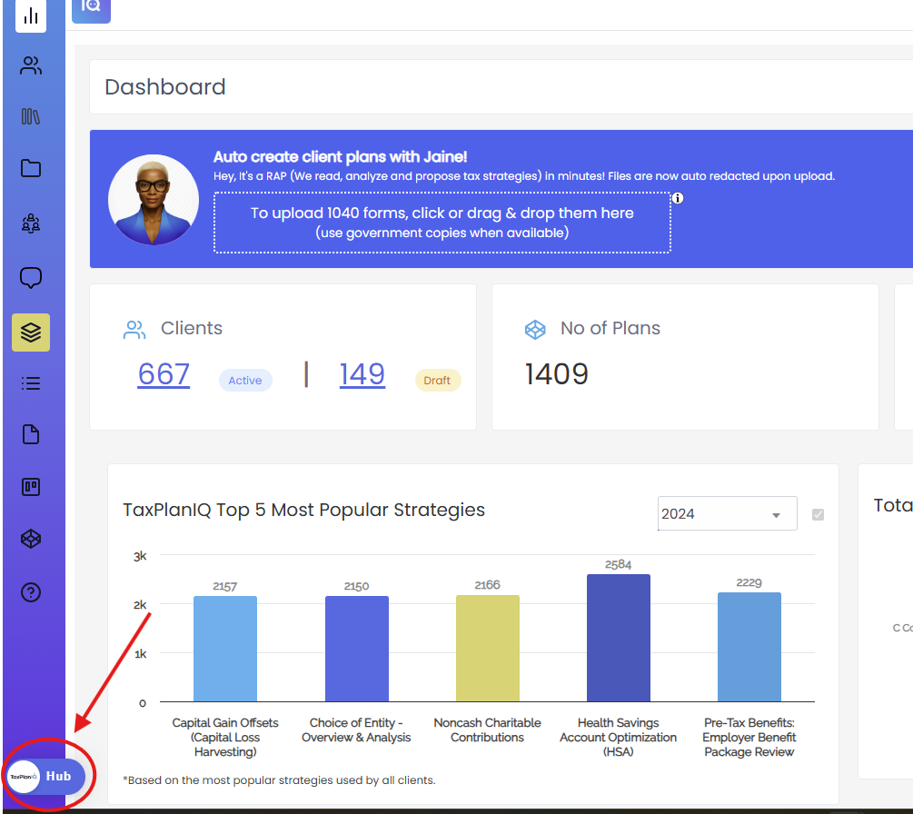The height and width of the screenshot is (814, 913).
Task: Open the chat bubble sidebar icon
Action: tap(31, 278)
